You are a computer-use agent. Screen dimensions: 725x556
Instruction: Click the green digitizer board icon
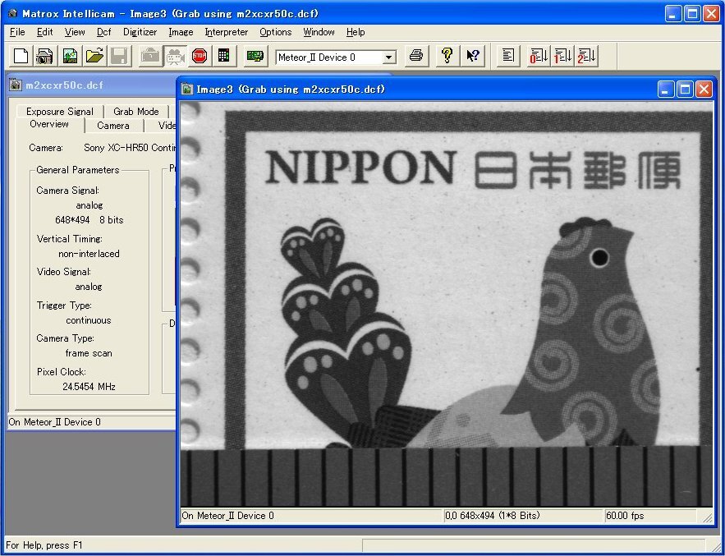(x=255, y=57)
